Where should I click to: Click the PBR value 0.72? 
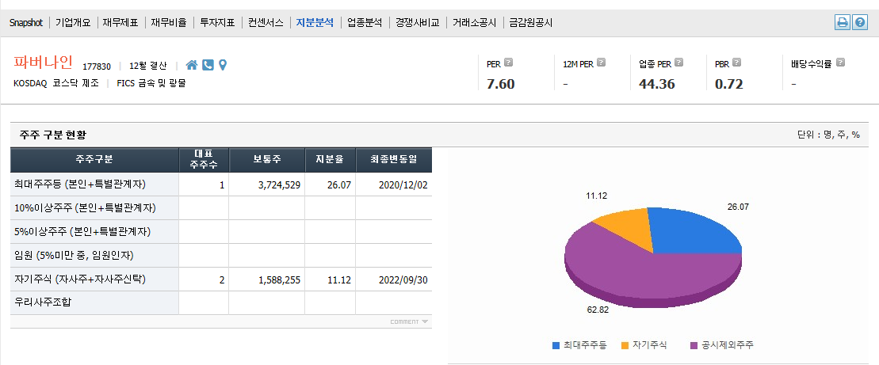coord(728,85)
